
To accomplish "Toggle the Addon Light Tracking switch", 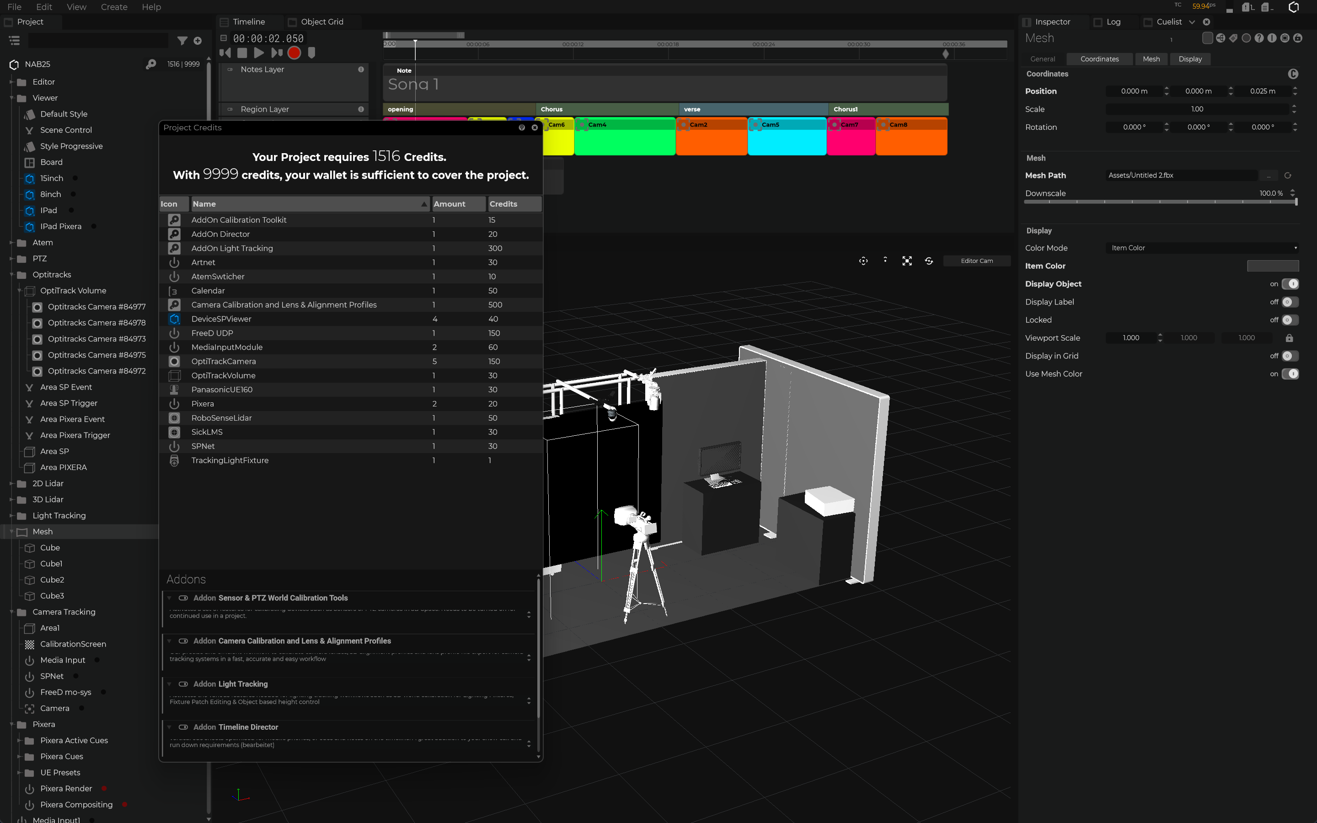I will click(183, 684).
